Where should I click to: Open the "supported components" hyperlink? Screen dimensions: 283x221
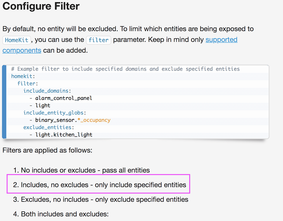pyautogui.click(x=221, y=40)
